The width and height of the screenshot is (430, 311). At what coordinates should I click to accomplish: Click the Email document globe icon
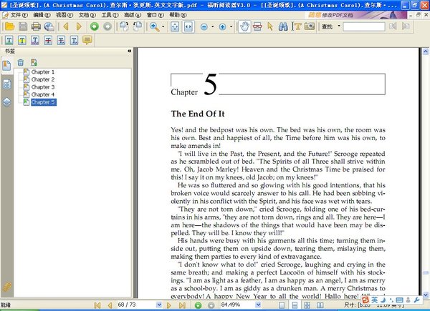(49, 26)
